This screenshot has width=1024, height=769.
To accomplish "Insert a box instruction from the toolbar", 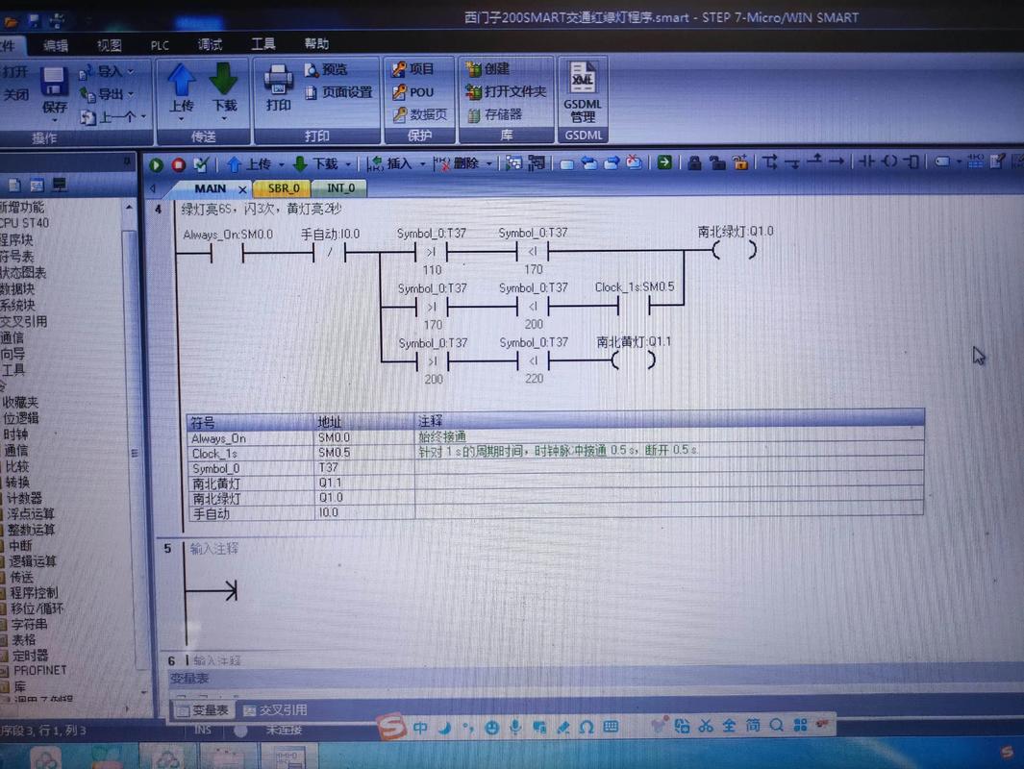I will click(x=912, y=162).
